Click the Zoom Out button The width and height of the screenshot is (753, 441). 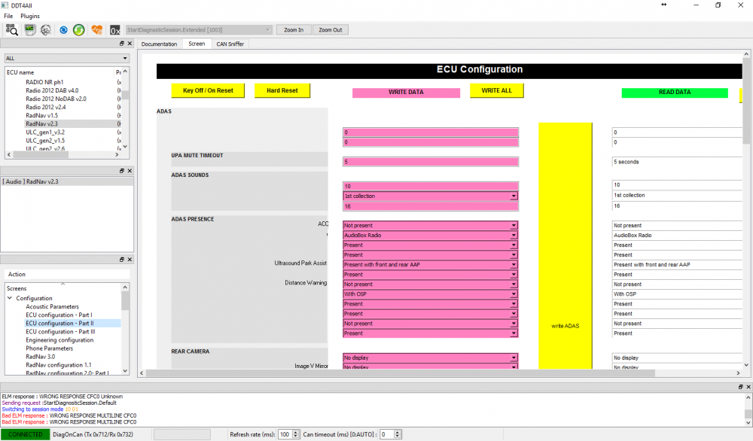click(x=331, y=30)
